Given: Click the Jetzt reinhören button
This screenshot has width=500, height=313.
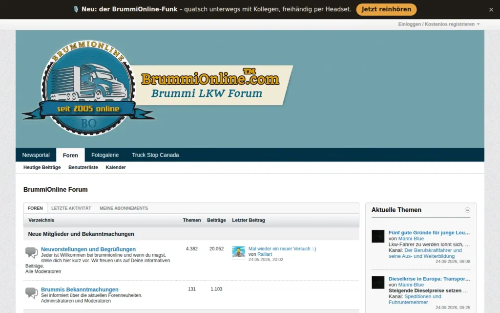Looking at the screenshot, I should 386,9.
